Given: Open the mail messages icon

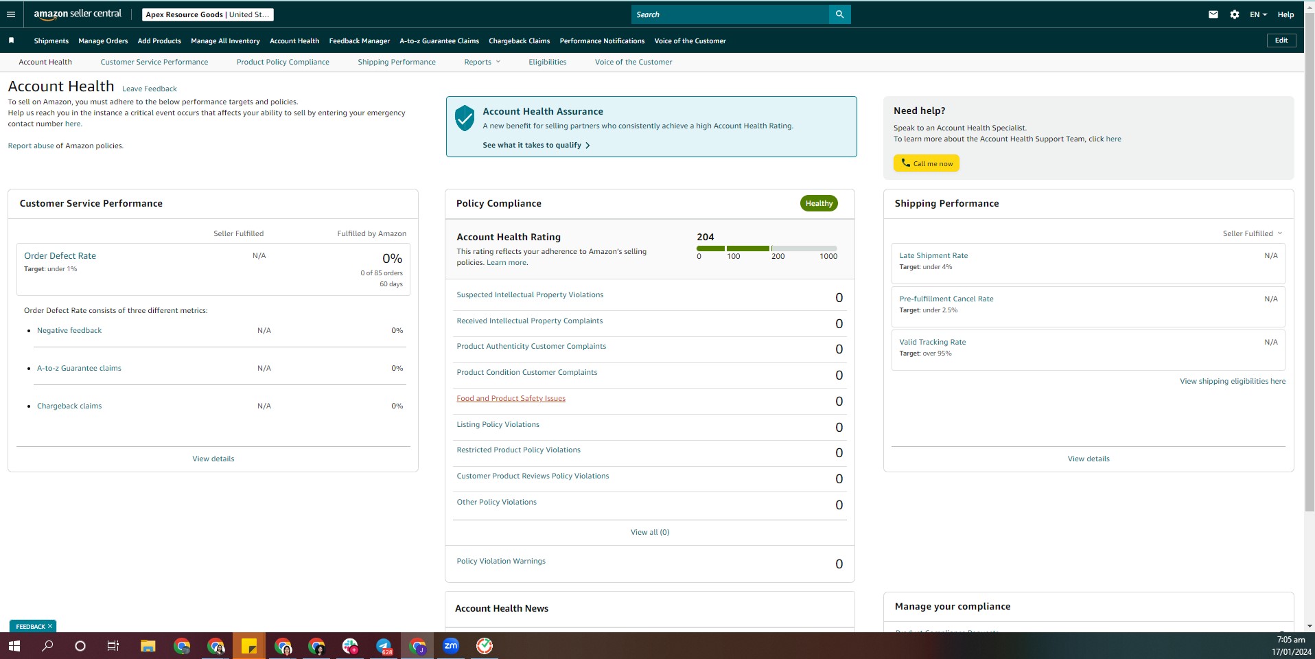Looking at the screenshot, I should point(1213,14).
